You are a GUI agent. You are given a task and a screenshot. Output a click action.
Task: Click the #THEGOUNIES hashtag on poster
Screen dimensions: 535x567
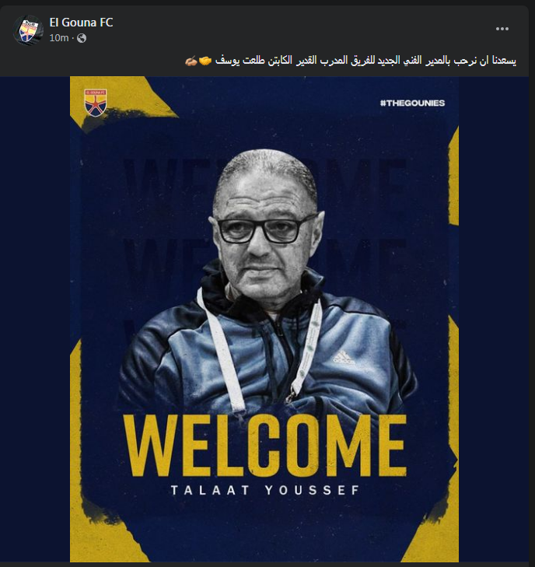tap(412, 103)
